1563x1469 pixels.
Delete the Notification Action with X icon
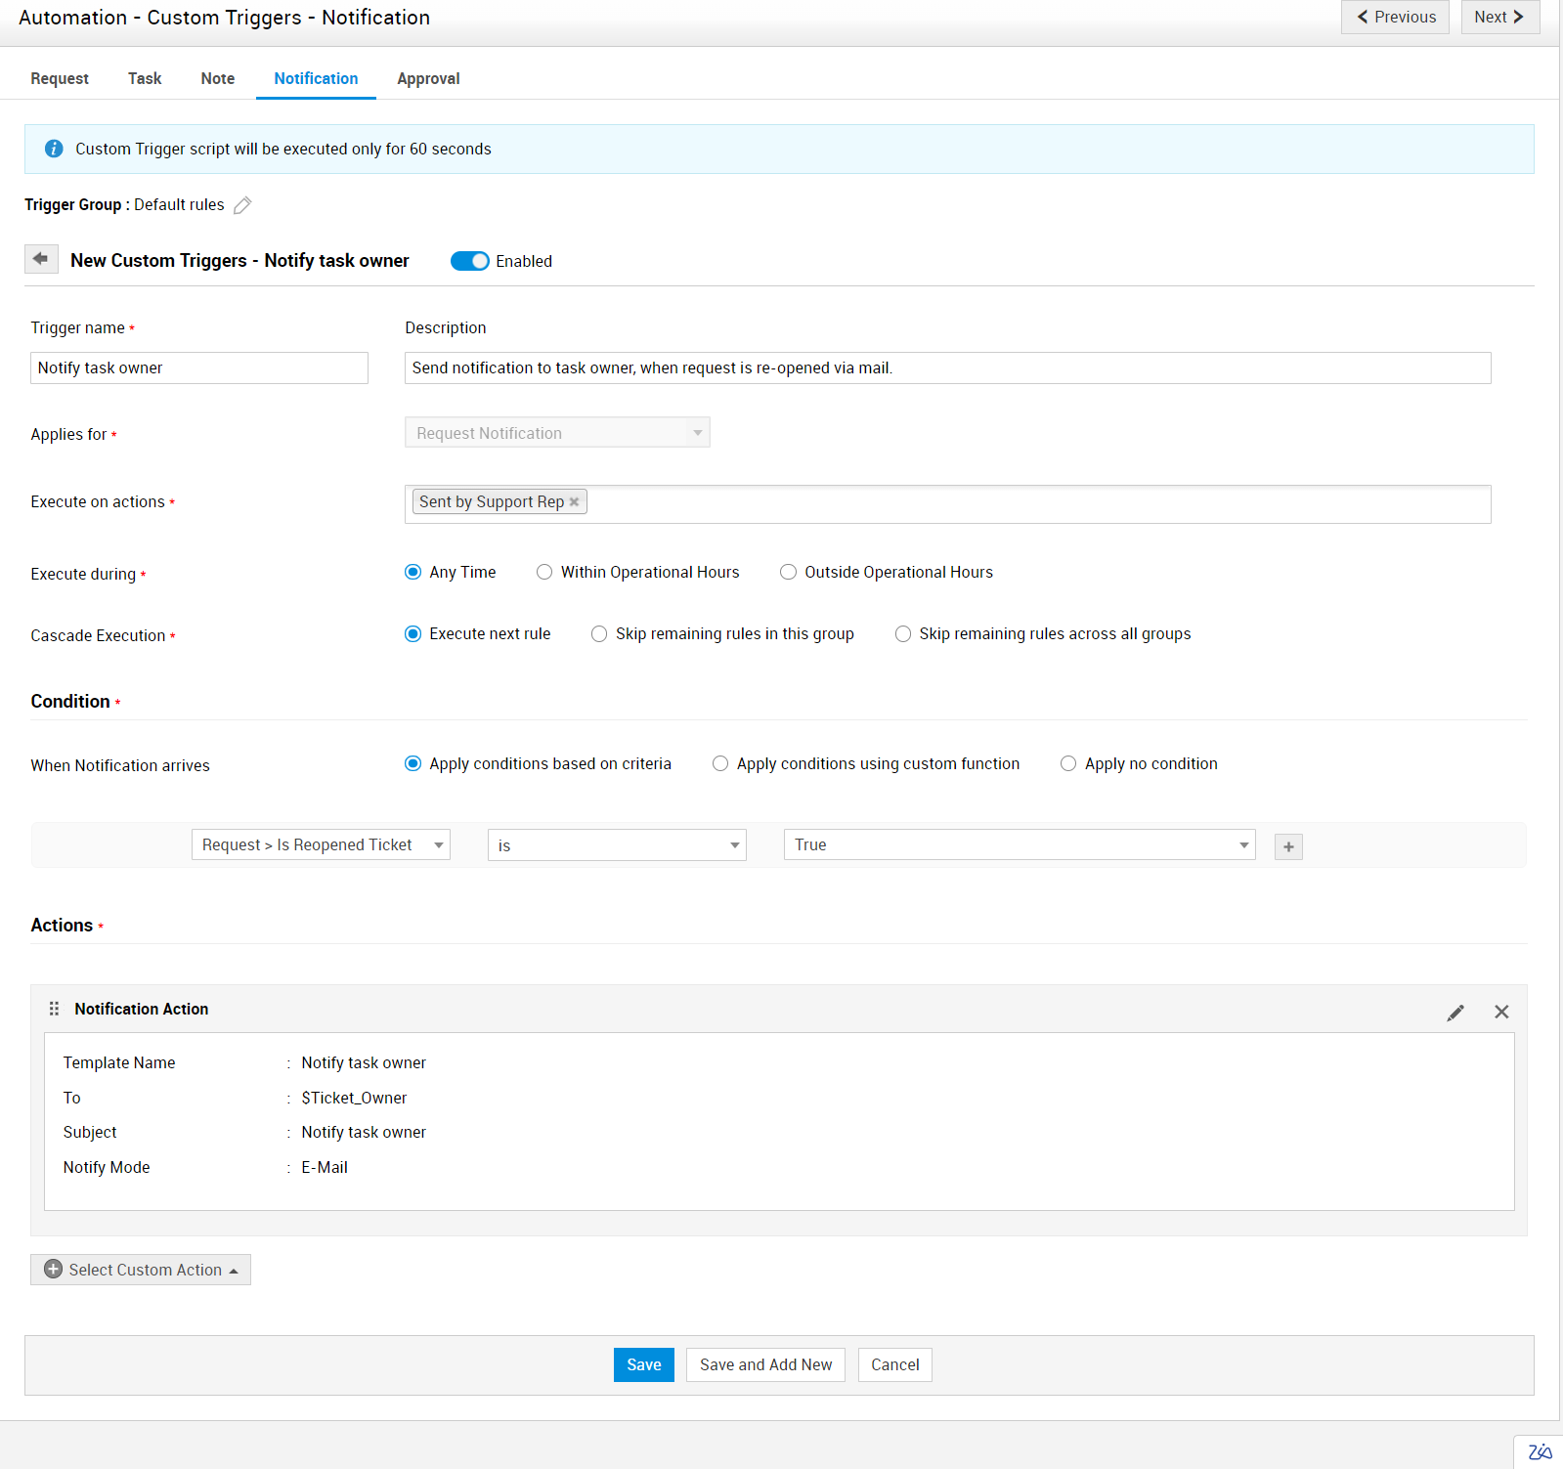coord(1501,1013)
